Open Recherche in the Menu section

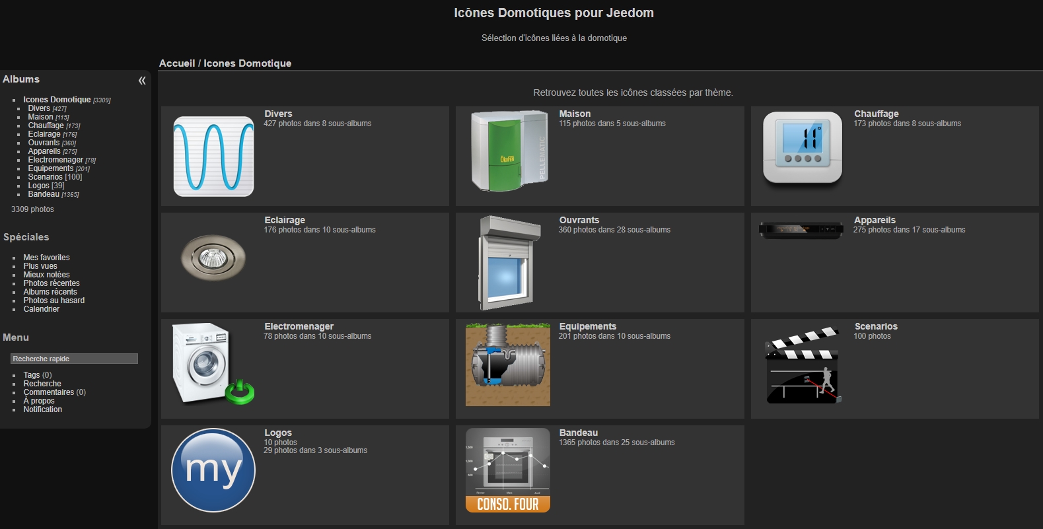42,384
